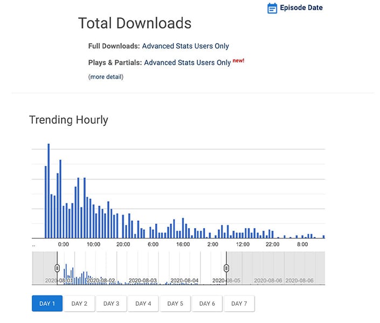This screenshot has width=380, height=323.
Task: Click the 8:00 axis label
Action: point(302,244)
